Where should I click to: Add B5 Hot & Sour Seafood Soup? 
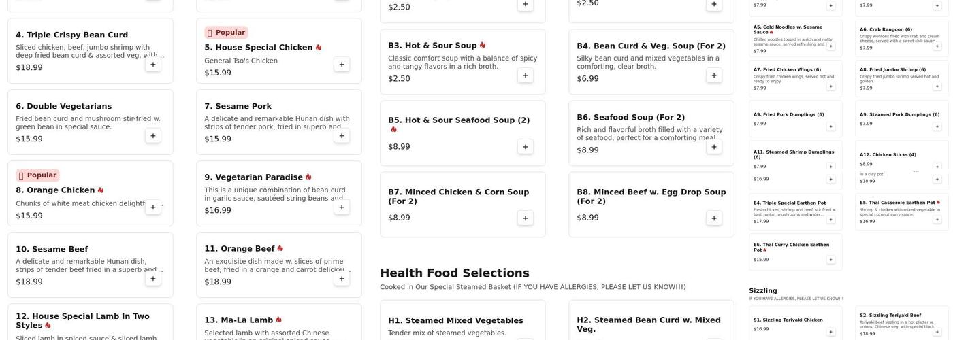525,147
